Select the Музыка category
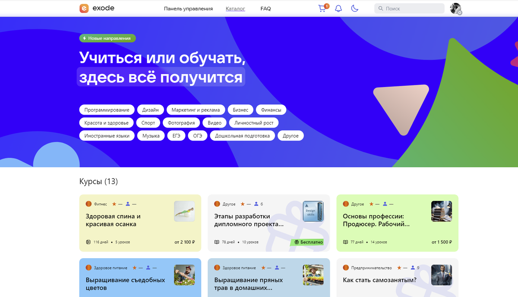 pyautogui.click(x=151, y=136)
